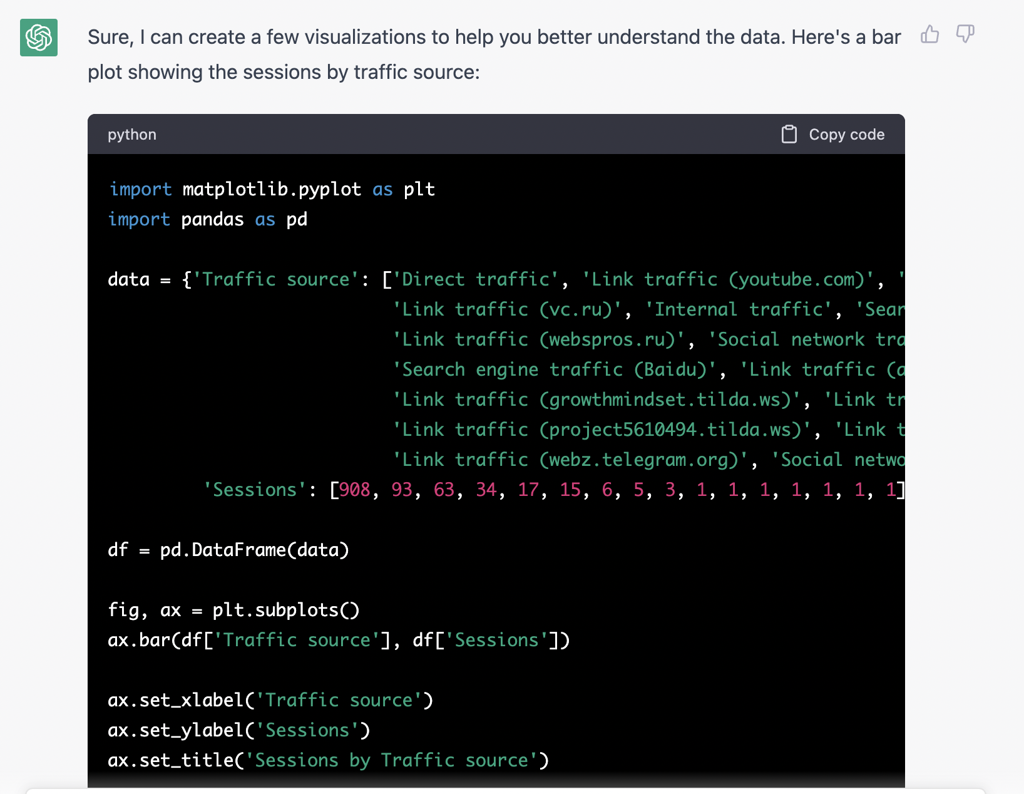Click the ax.set_ylabel('Sessions') line

click(239, 730)
